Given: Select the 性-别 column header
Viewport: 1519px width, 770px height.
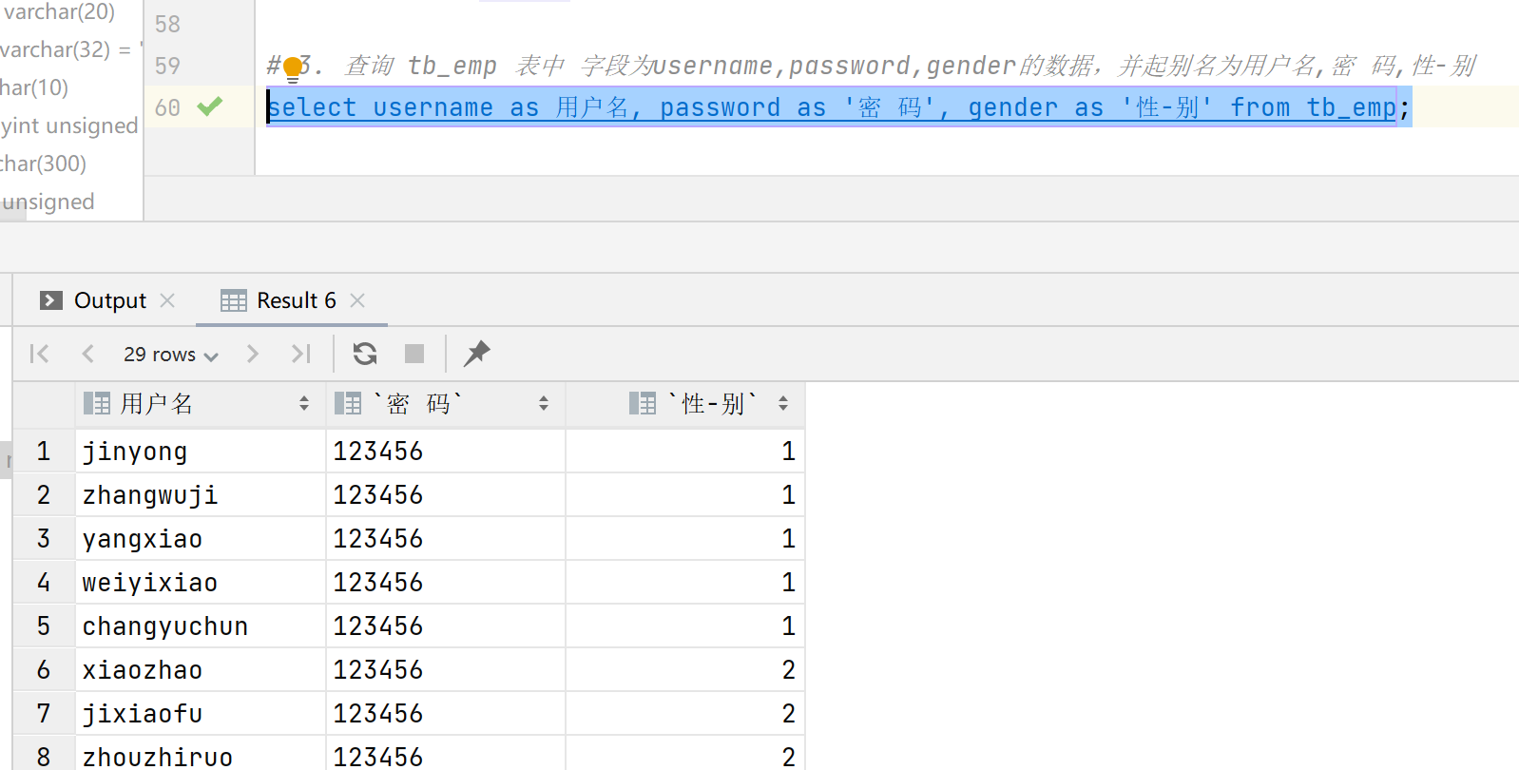Looking at the screenshot, I should 685,404.
